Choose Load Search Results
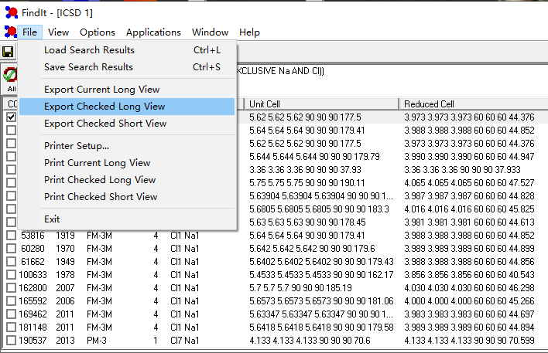 pyautogui.click(x=127, y=50)
